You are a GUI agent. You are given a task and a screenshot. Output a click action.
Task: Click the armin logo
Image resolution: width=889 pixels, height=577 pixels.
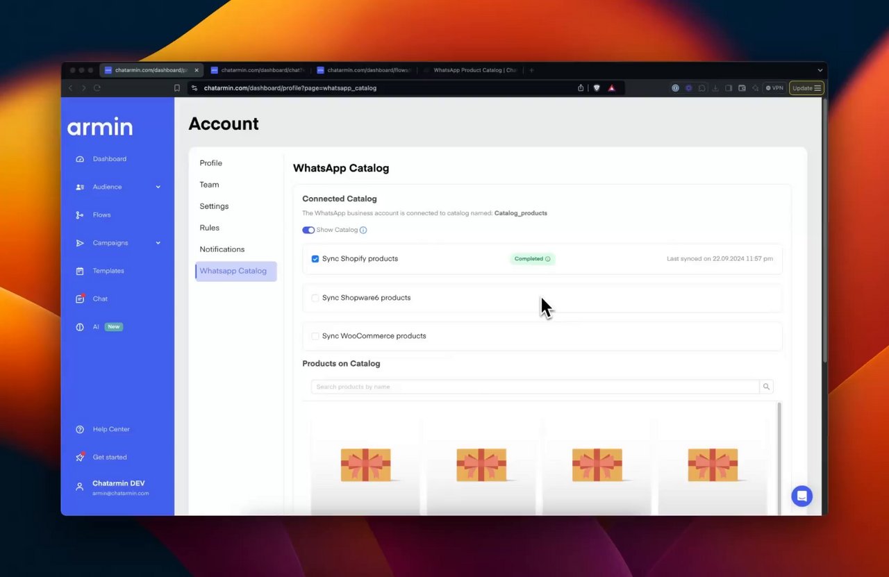click(100, 127)
